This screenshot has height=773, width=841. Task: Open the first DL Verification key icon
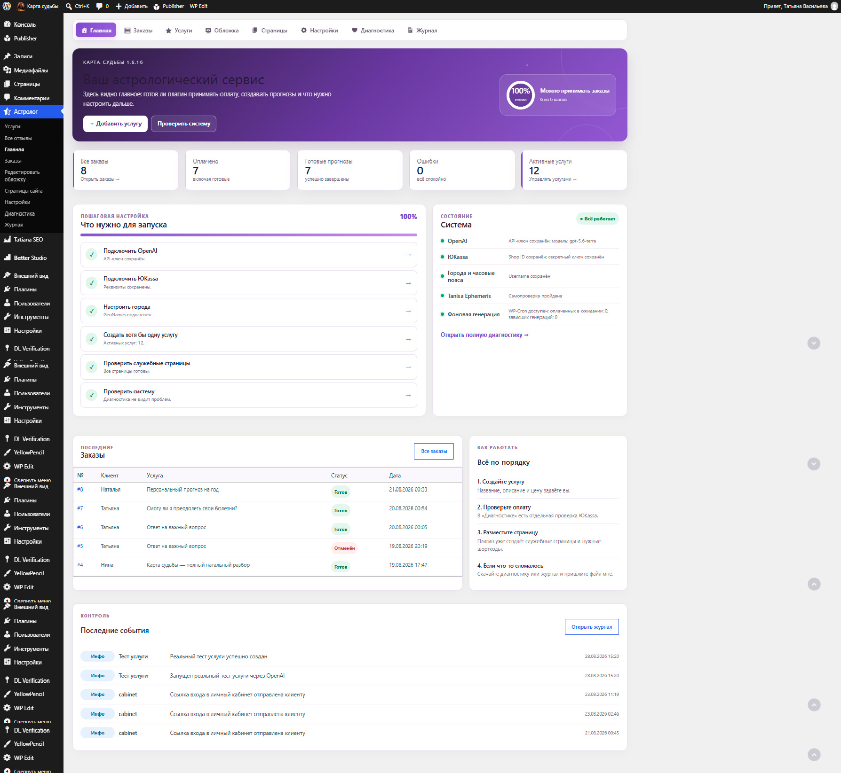click(x=7, y=348)
